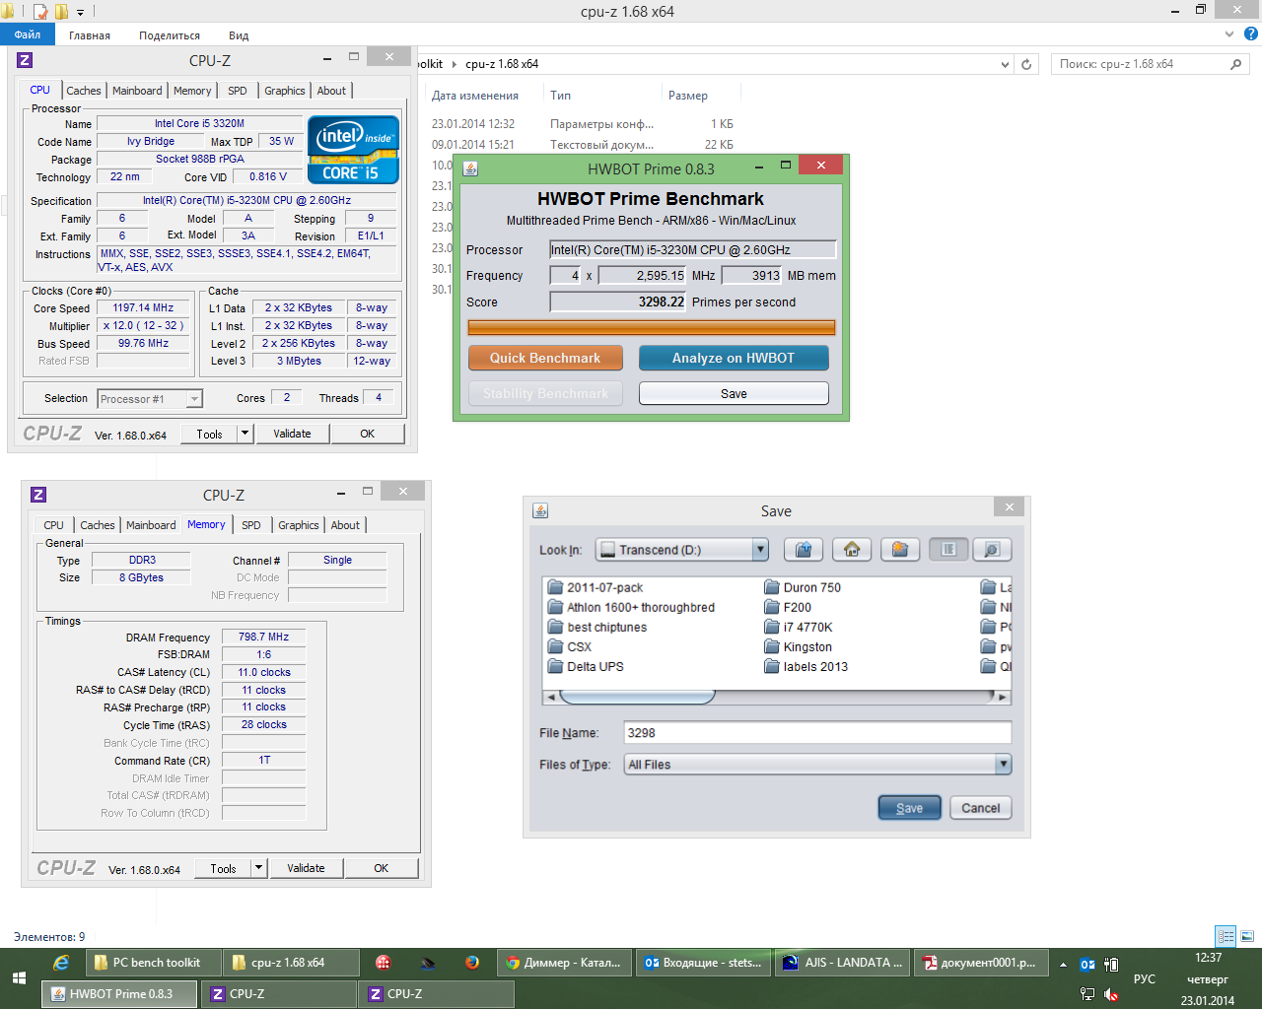Open the Файл ribbon menu

(x=28, y=34)
